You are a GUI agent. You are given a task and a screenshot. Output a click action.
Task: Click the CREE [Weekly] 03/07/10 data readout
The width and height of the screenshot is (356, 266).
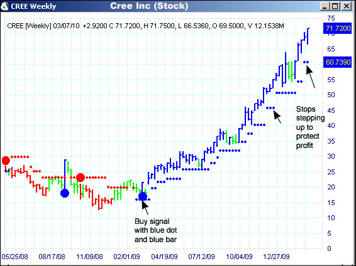145,26
